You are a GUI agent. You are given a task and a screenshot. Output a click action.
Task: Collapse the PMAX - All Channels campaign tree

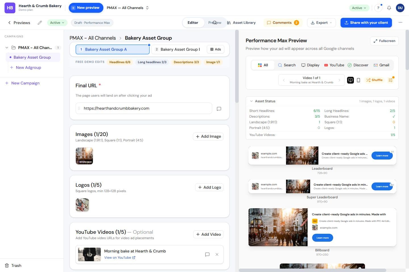(x=7, y=48)
